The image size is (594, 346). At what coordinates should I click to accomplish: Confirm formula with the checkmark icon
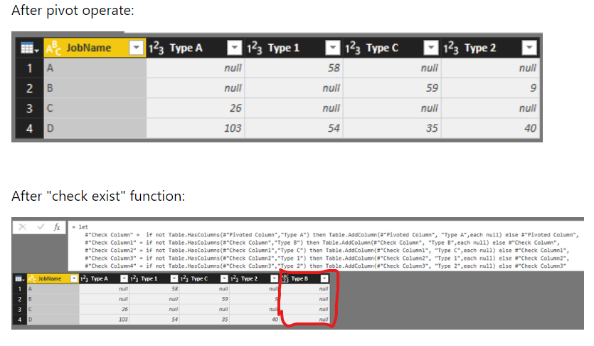click(x=41, y=227)
